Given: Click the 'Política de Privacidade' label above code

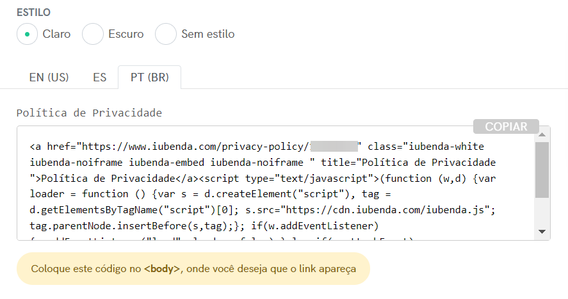Looking at the screenshot, I should [89, 113].
